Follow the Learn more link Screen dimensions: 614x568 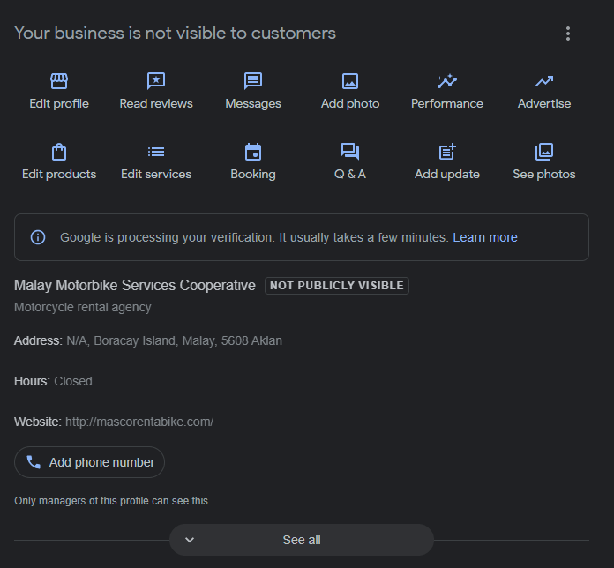pos(485,237)
